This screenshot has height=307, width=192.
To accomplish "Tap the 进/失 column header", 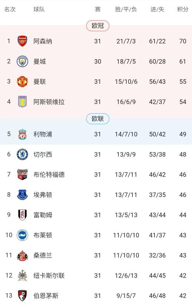I will pos(157,9).
